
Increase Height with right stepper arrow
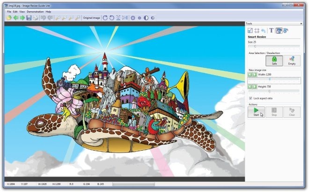[x=255, y=87]
